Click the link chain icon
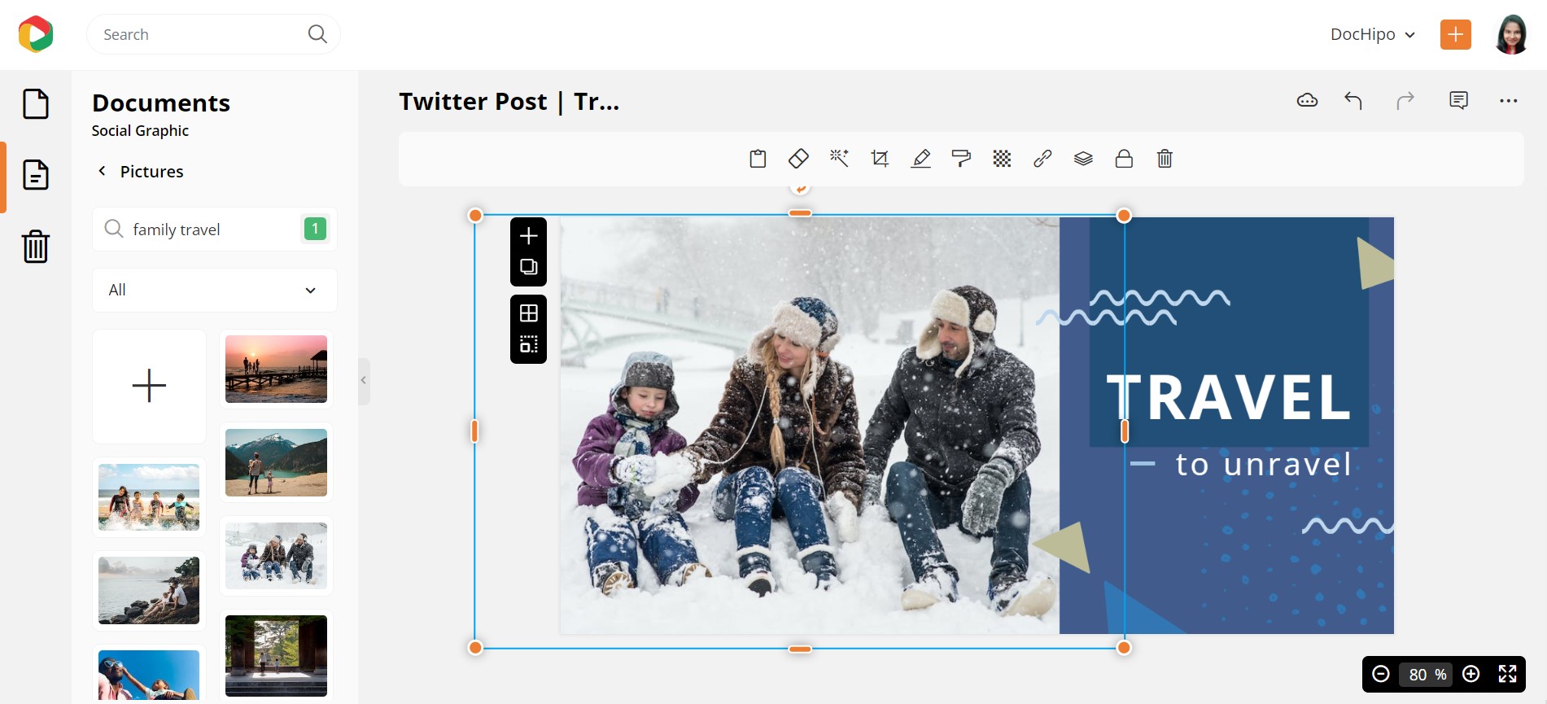Image resolution: width=1547 pixels, height=704 pixels. point(1042,159)
